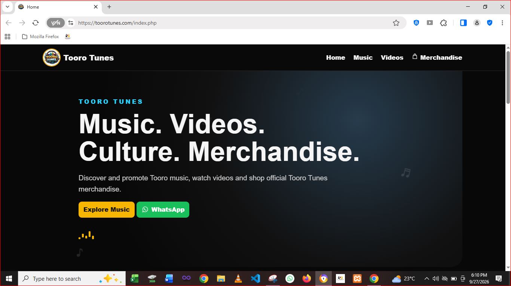Viewport: 511px width, 286px height.
Task: Click the scrollbar down arrow
Action: [508, 268]
